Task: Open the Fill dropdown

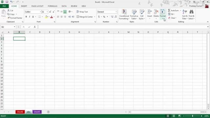Action: coord(171,14)
